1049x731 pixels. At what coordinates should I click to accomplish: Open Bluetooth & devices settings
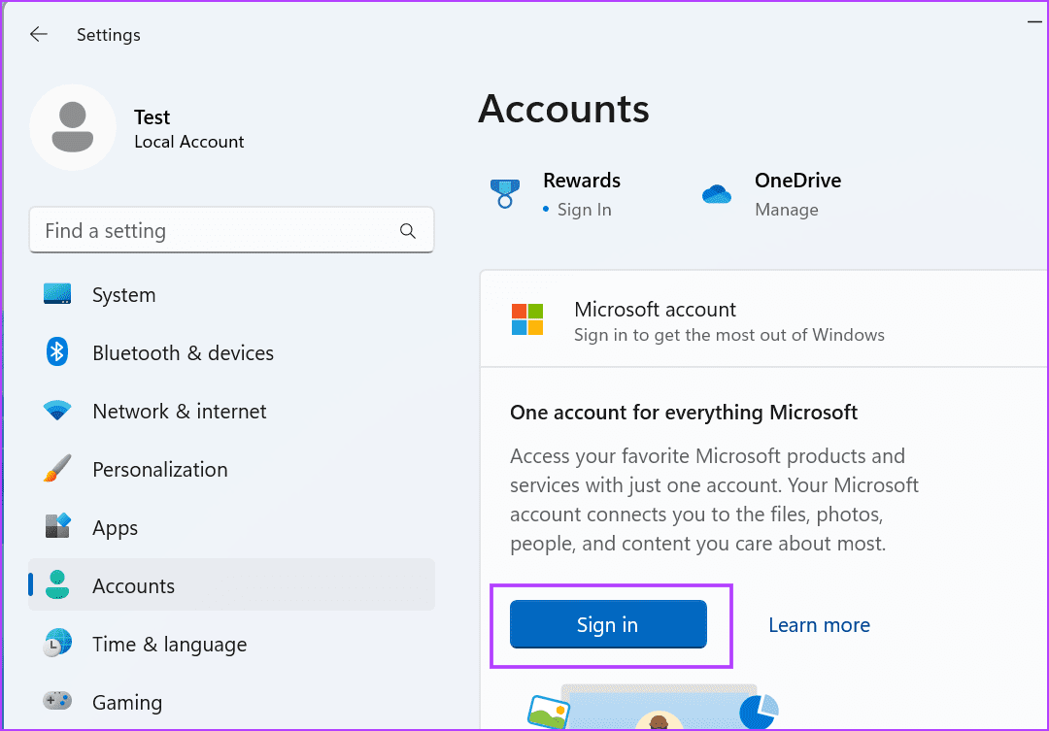click(x=231, y=352)
